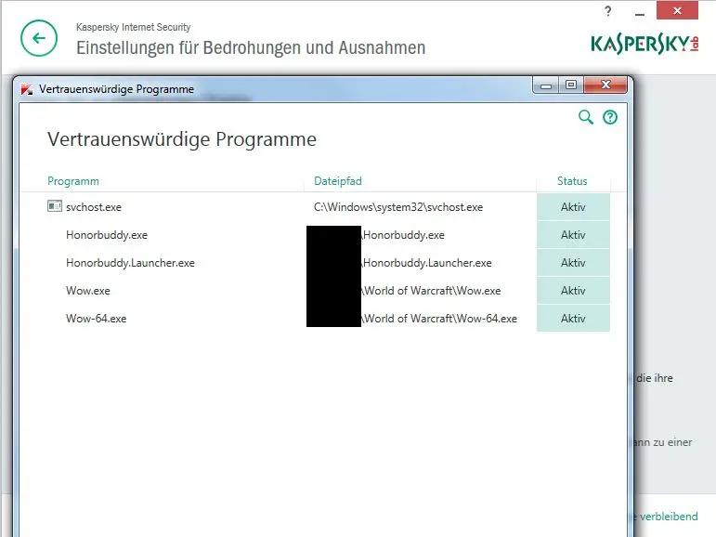Click the World of Warcraft\Wow-64.exe path

[x=440, y=319]
